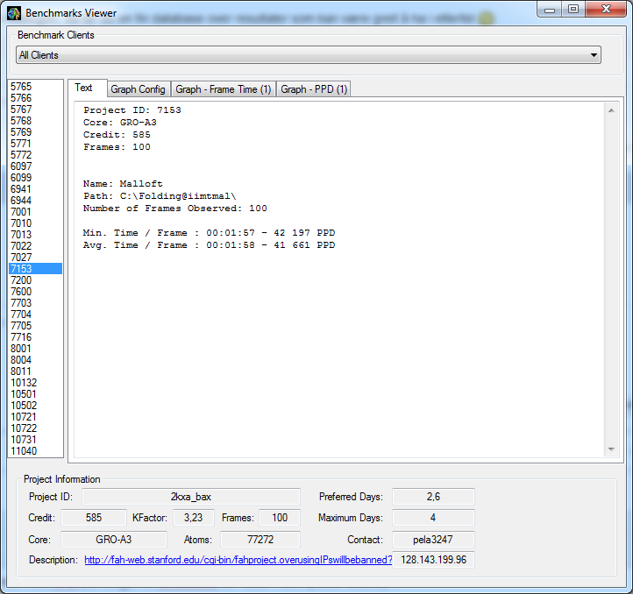Viewport: 633px width, 594px height.
Task: Select project 7013 in the list
Action: pos(35,235)
